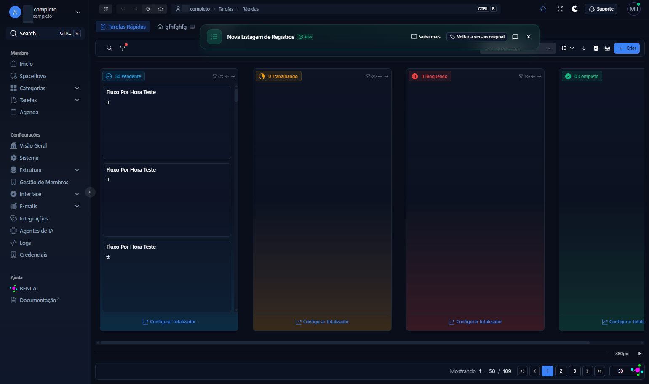
Task: Expand the Estrutura sidebar section
Action: pyautogui.click(x=77, y=170)
